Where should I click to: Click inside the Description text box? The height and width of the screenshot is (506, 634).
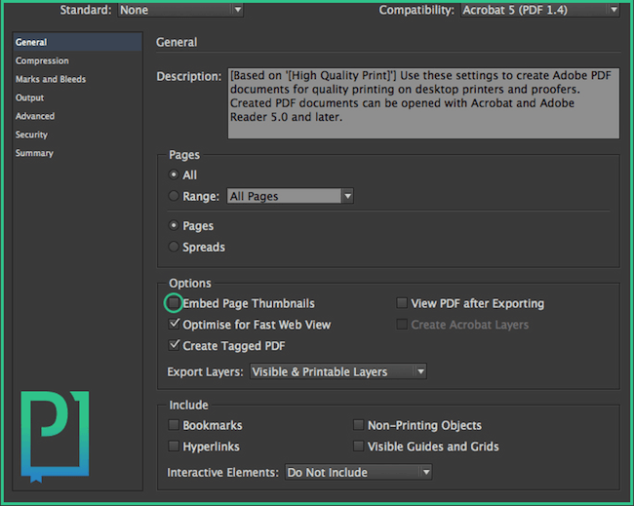[x=423, y=103]
